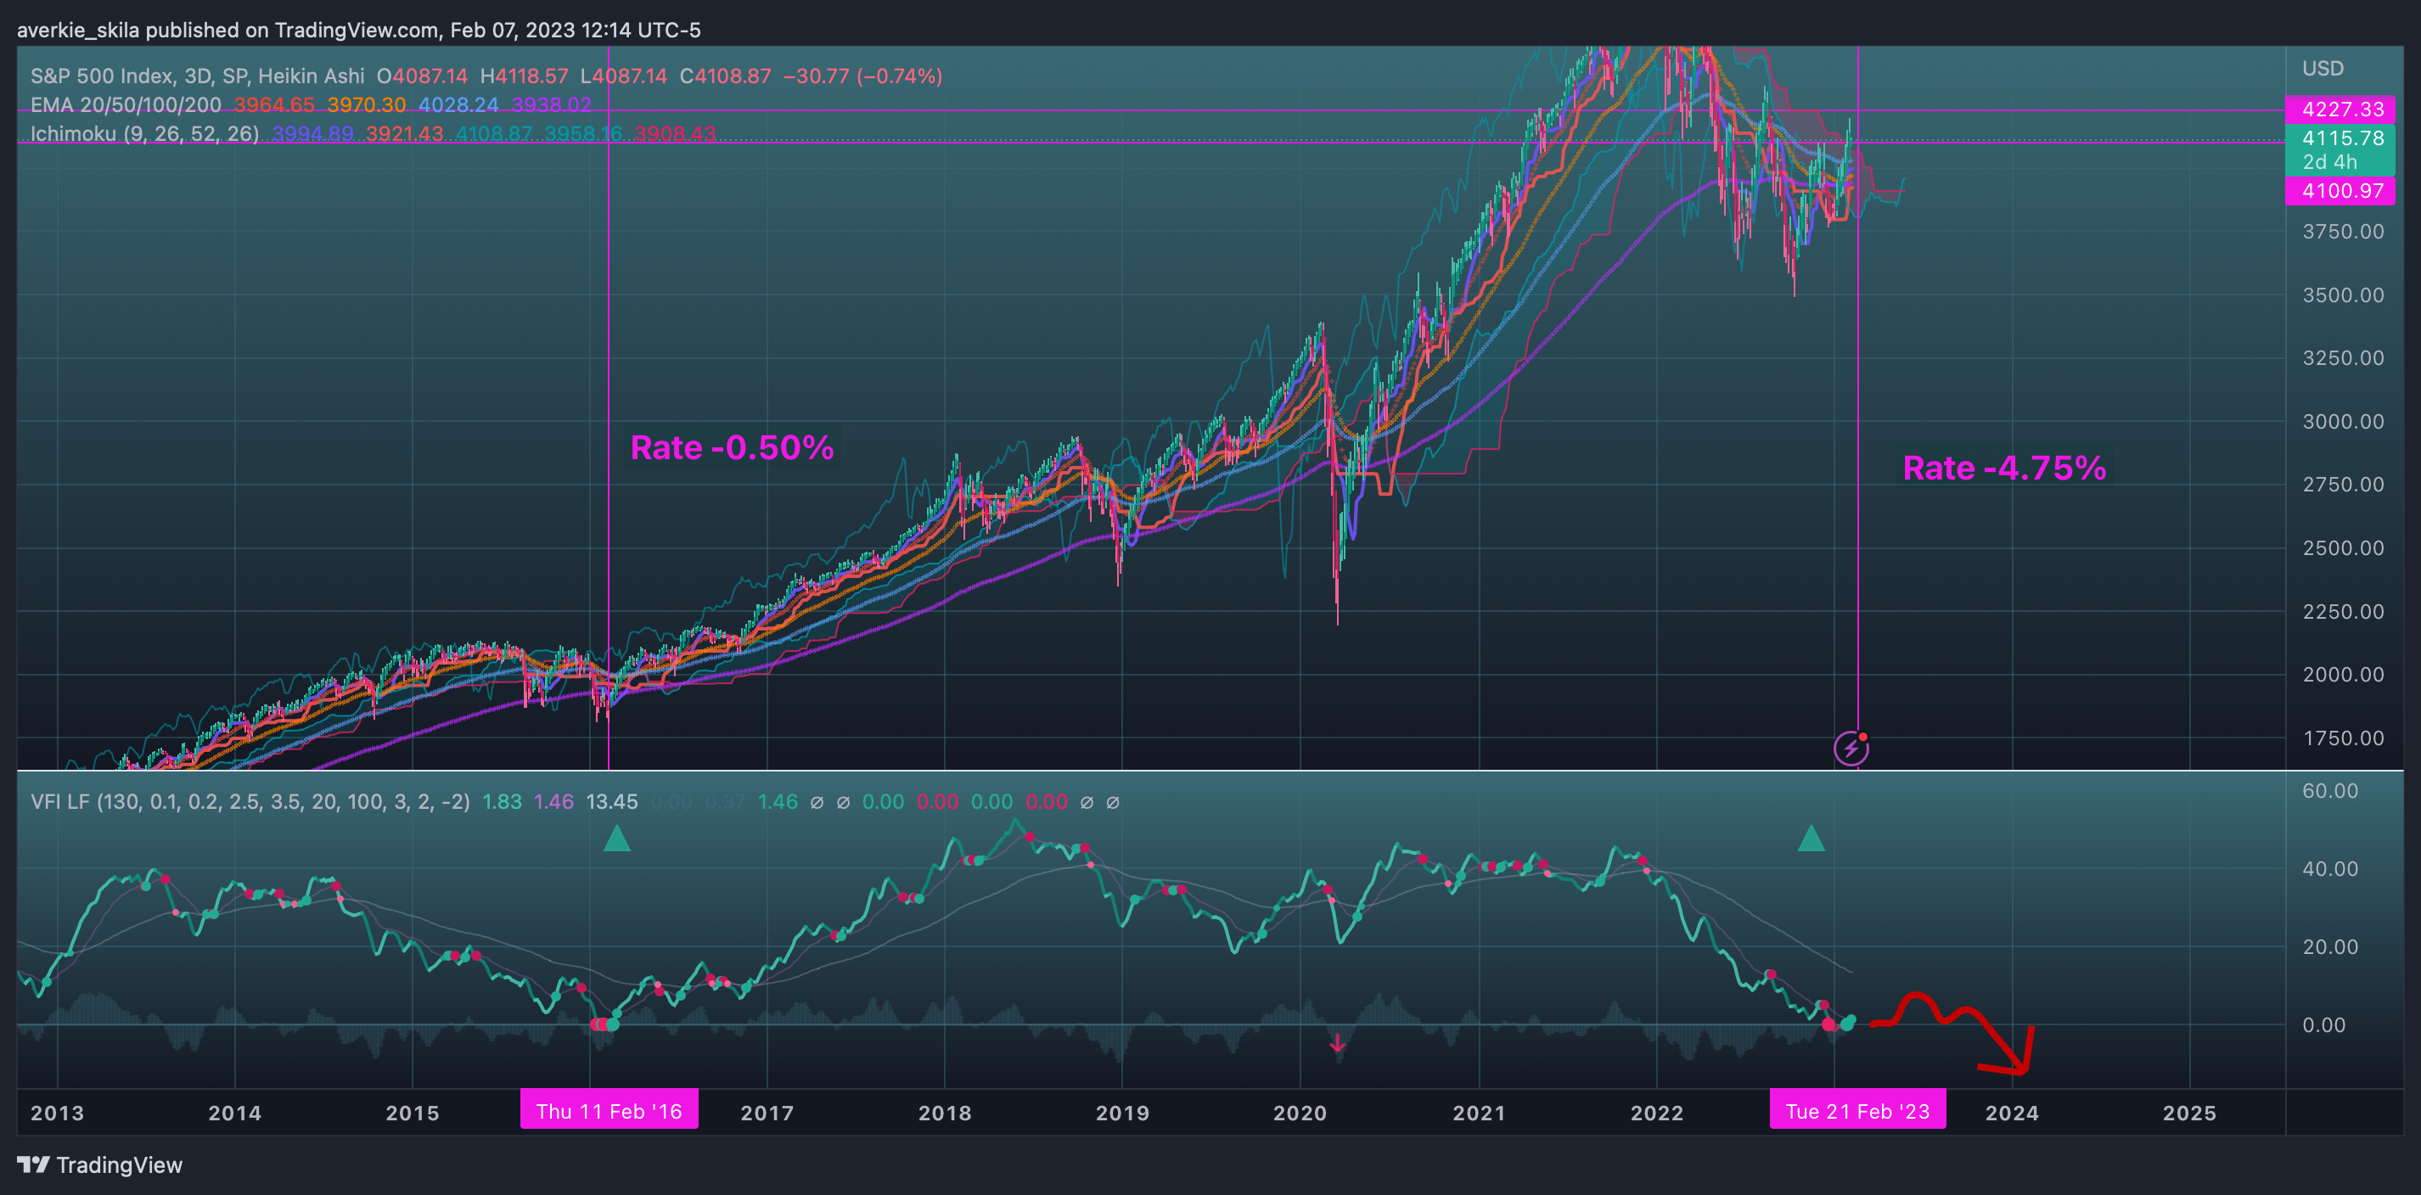Click the green triangle marker near 2016

coord(616,838)
